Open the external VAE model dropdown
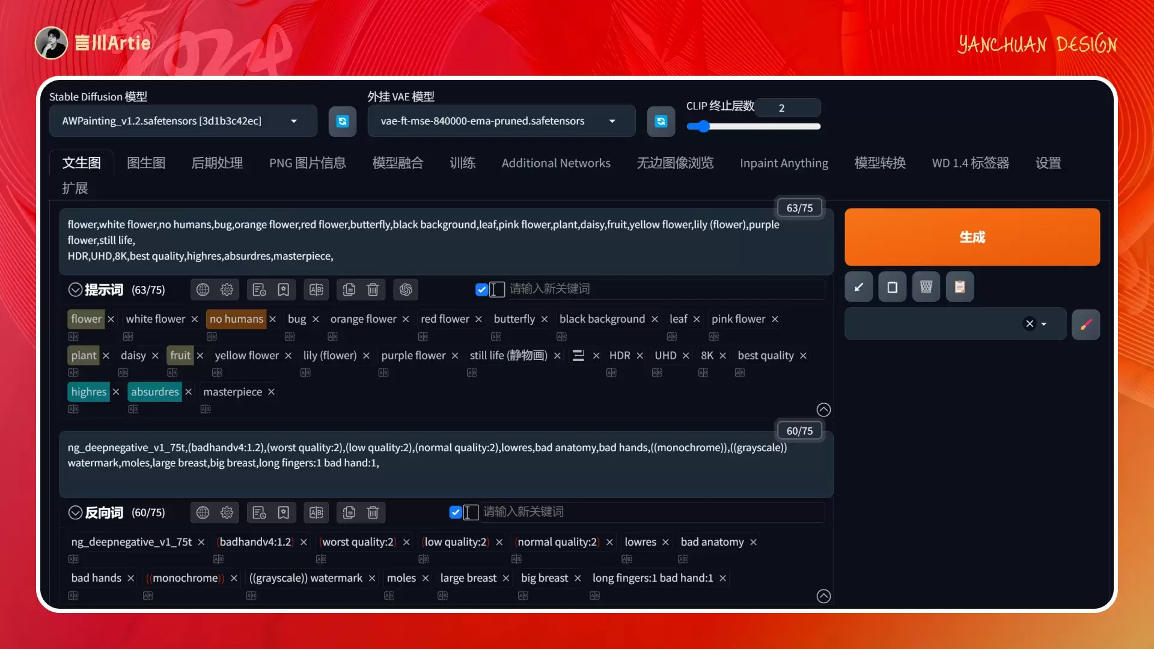Image resolution: width=1154 pixels, height=649 pixels. (x=501, y=121)
